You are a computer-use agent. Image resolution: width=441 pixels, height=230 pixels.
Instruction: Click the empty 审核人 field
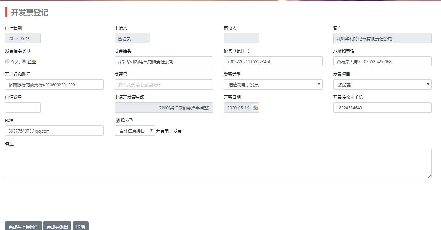coord(241,38)
